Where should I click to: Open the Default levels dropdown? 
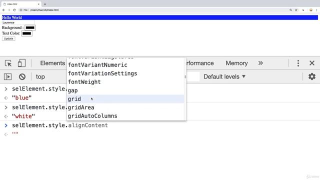coord(224,76)
